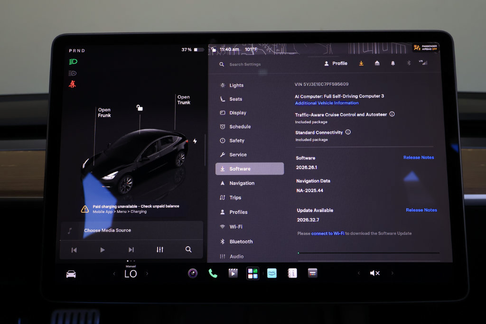Open the car controls icon
This screenshot has width=486, height=324.
[71, 274]
